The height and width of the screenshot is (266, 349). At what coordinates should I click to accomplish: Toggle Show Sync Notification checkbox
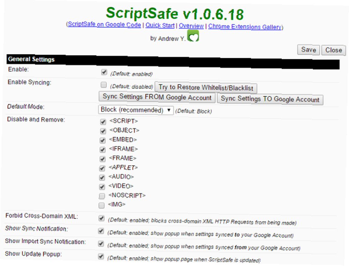click(x=101, y=231)
